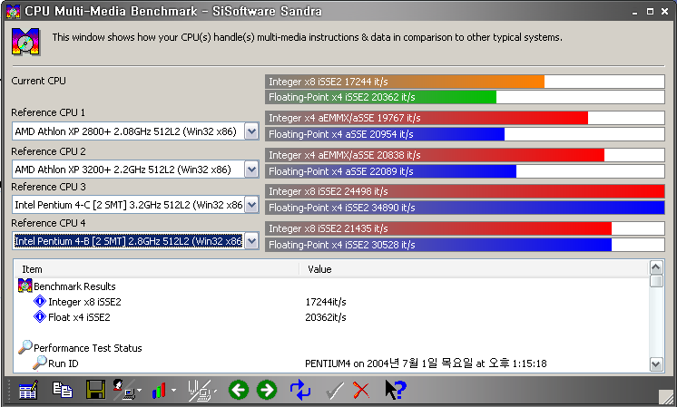Click the Current CPU label
Image resolution: width=677 pixels, height=407 pixels.
click(x=38, y=81)
